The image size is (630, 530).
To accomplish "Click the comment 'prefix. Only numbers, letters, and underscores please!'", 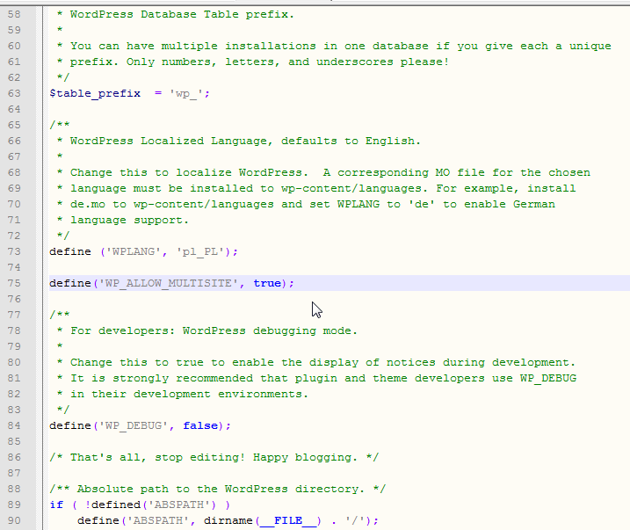I will 259,62.
